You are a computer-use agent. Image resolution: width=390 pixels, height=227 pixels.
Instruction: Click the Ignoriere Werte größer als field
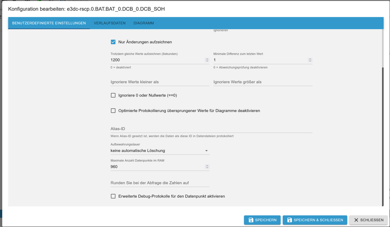pyautogui.click(x=263, y=82)
